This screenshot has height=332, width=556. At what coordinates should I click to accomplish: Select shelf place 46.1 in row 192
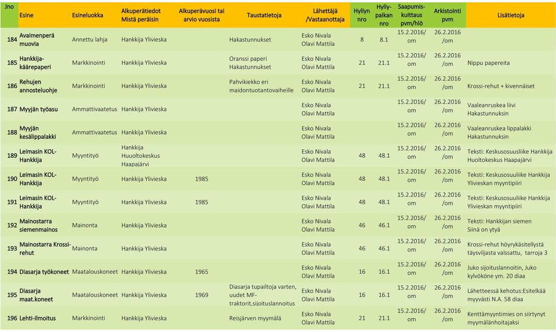(x=384, y=225)
